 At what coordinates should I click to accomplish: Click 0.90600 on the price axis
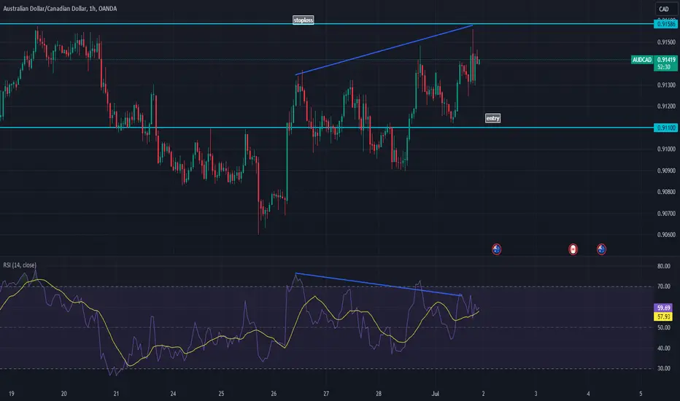point(666,235)
